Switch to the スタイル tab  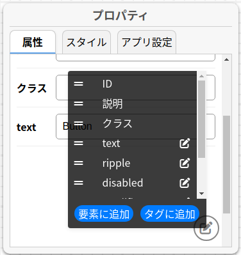point(87,42)
